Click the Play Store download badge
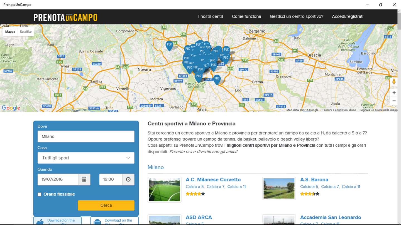Viewport: 401px width, 225px height. point(114,221)
